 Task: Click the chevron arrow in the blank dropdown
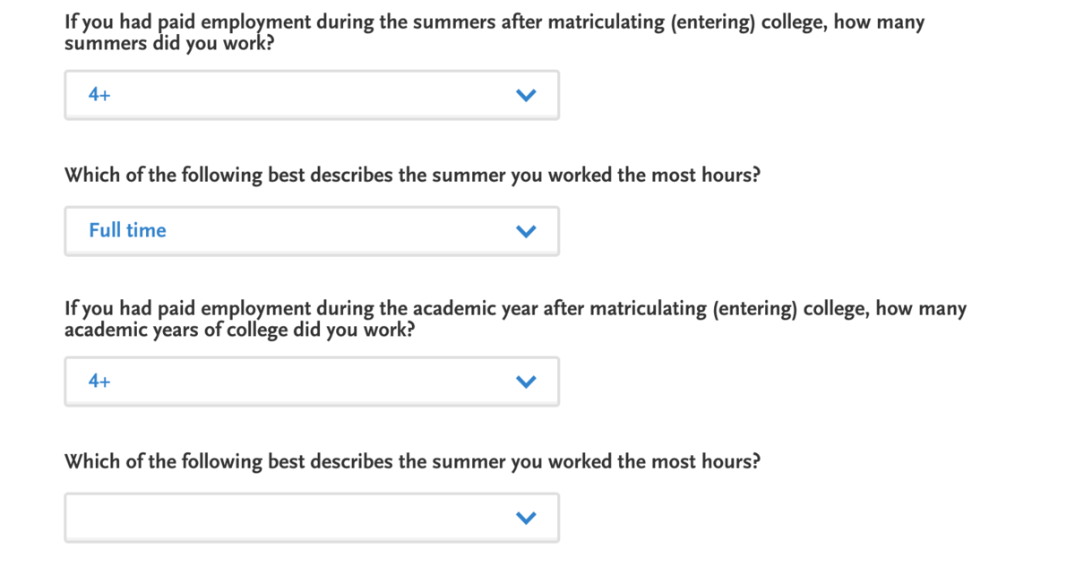point(526,518)
